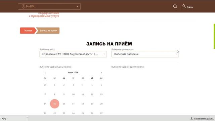Click calendar day 10
Screen dimensions: 215x121
tap(73, 94)
